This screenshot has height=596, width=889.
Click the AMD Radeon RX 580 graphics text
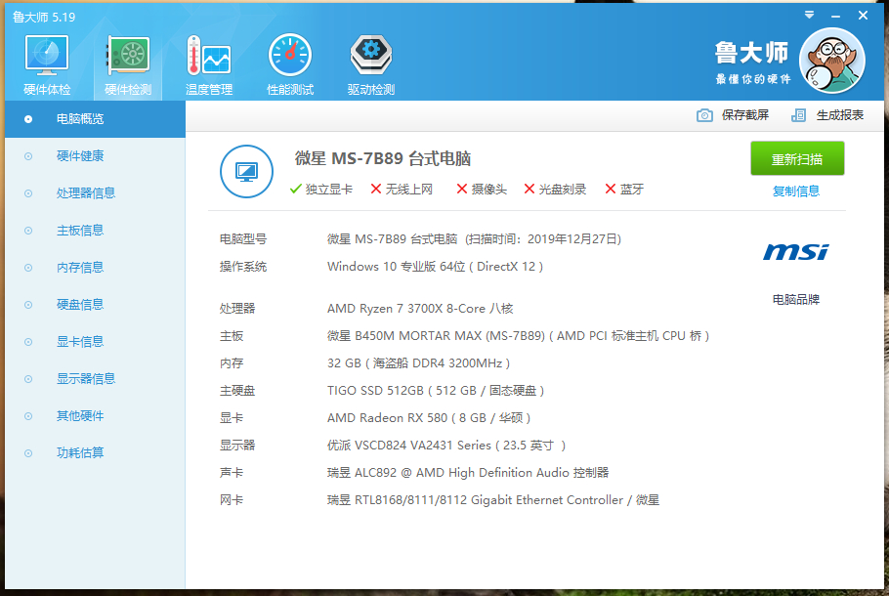pos(429,418)
